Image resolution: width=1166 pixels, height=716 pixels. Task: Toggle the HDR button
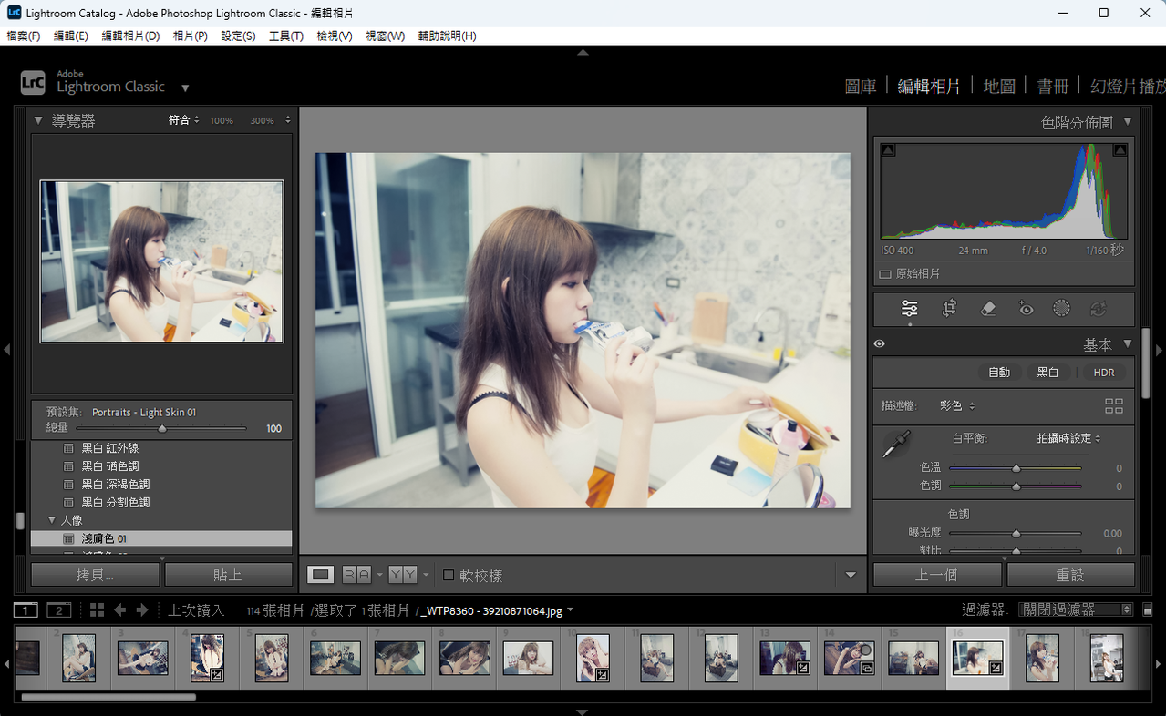pyautogui.click(x=1104, y=373)
